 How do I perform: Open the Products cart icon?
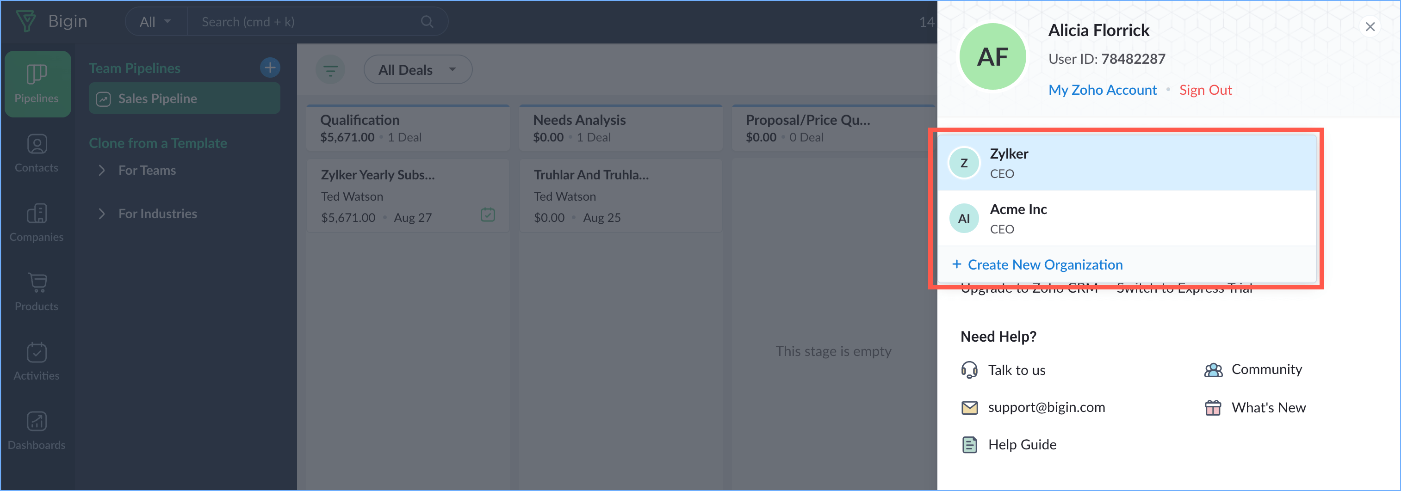coord(37,283)
